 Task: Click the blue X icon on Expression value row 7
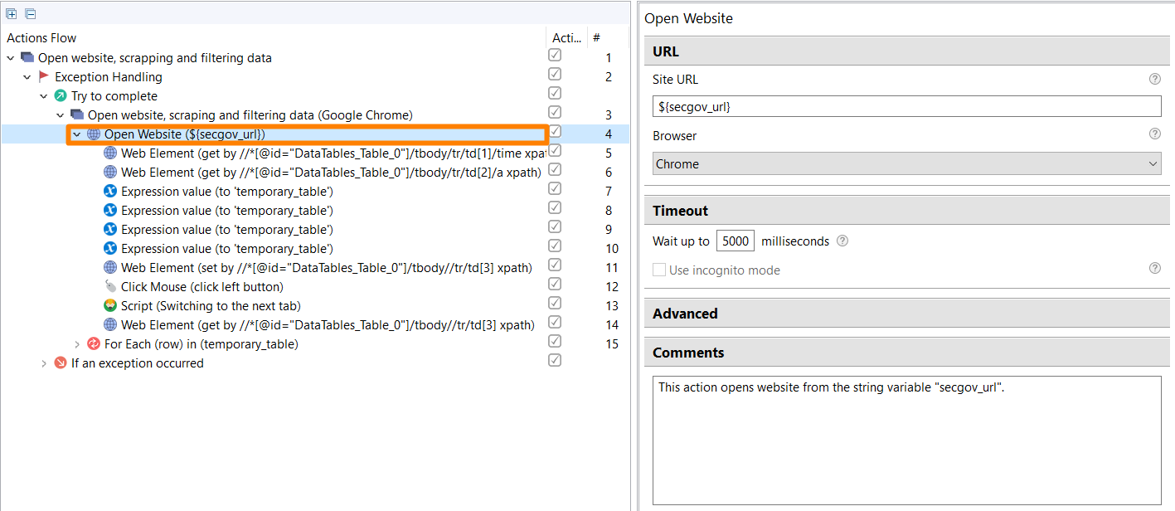(x=110, y=192)
